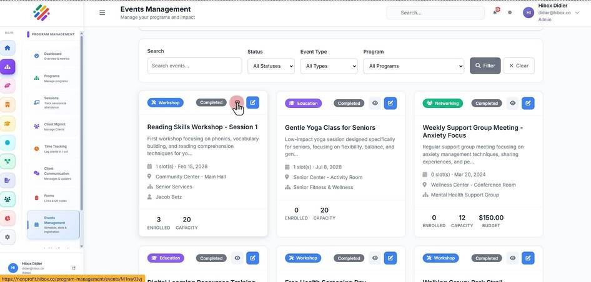Open the yellow graduation cap rail icon
This screenshot has width=591, height=282.
(7, 124)
